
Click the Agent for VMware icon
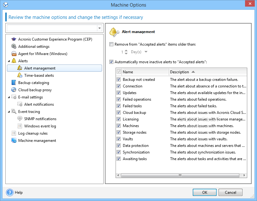[x=14, y=54]
